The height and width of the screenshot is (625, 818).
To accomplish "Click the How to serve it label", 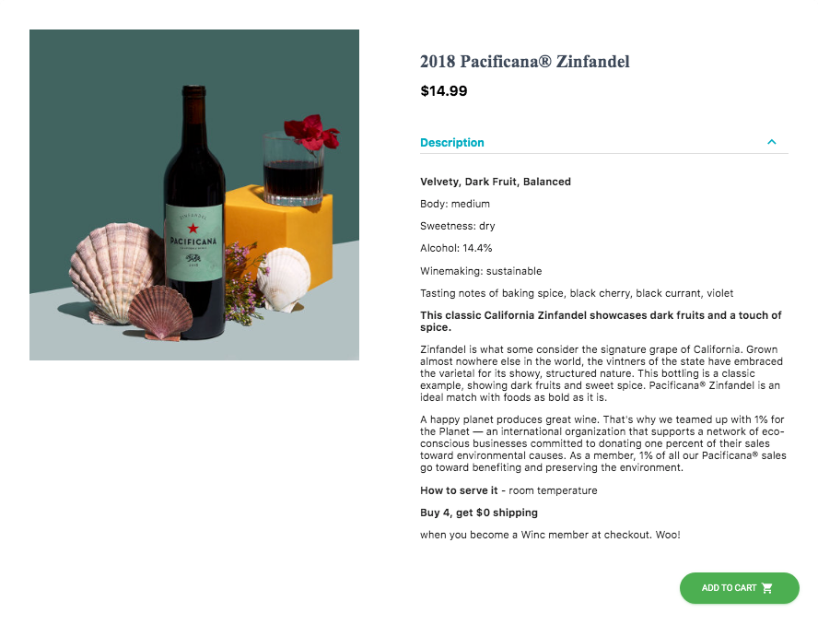I will tap(459, 490).
